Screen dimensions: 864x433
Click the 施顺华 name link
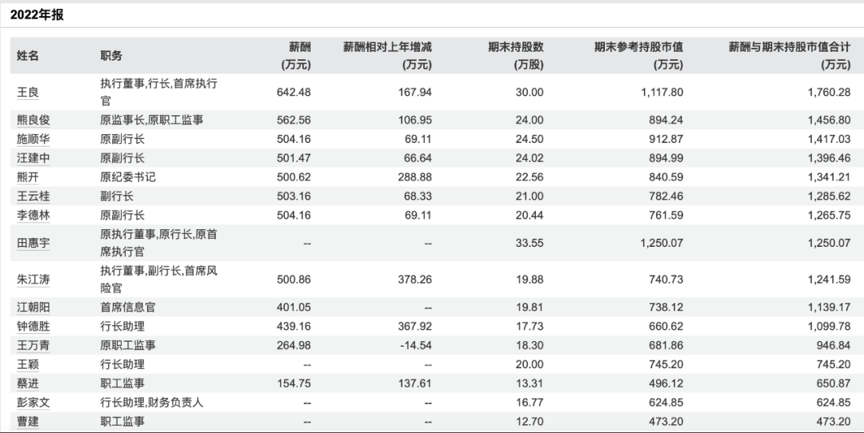pyautogui.click(x=34, y=139)
